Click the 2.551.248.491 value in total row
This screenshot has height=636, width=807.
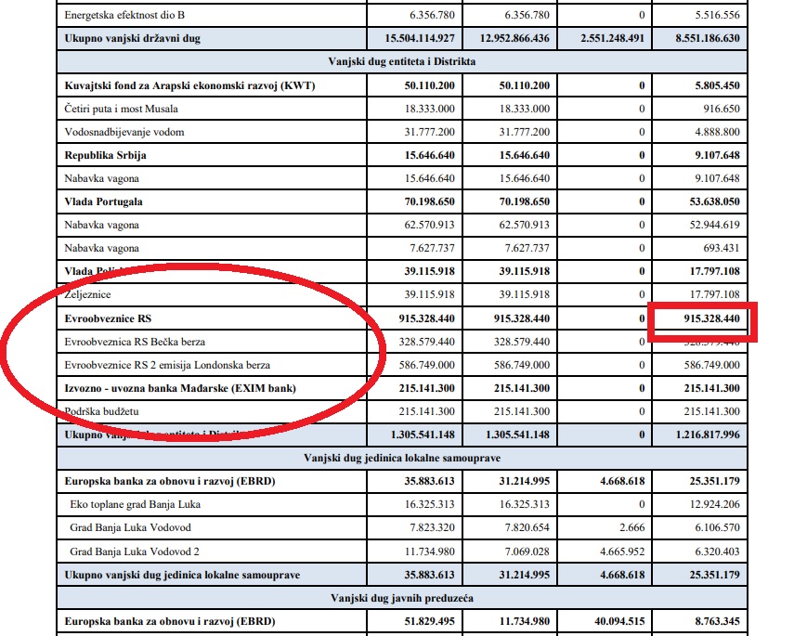[612, 38]
